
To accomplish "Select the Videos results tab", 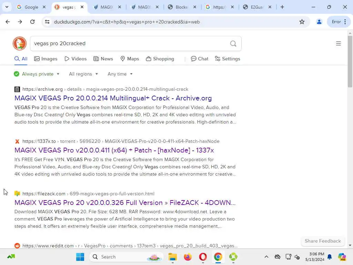I will tap(75, 59).
